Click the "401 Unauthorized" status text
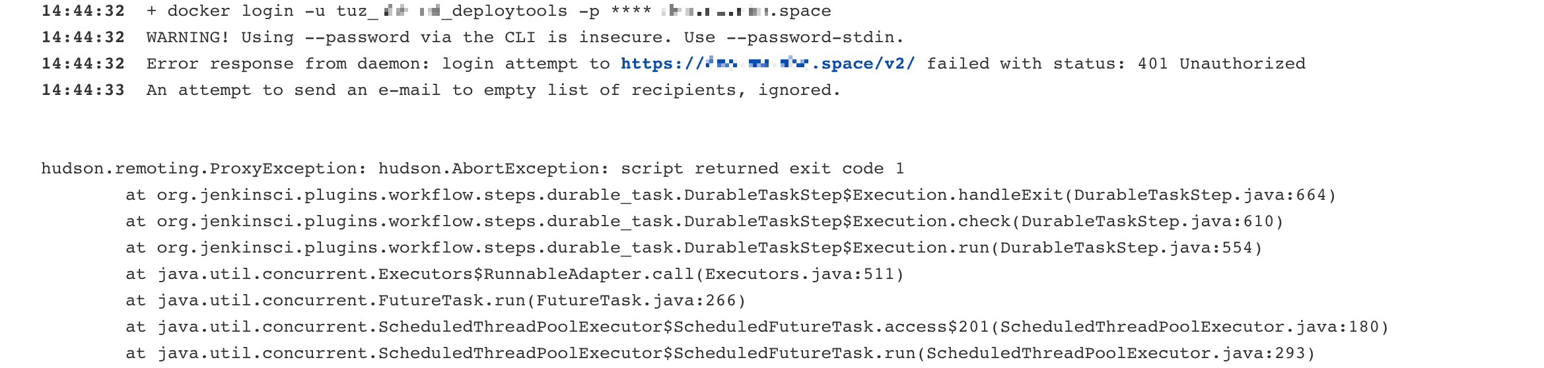 (x=1221, y=64)
